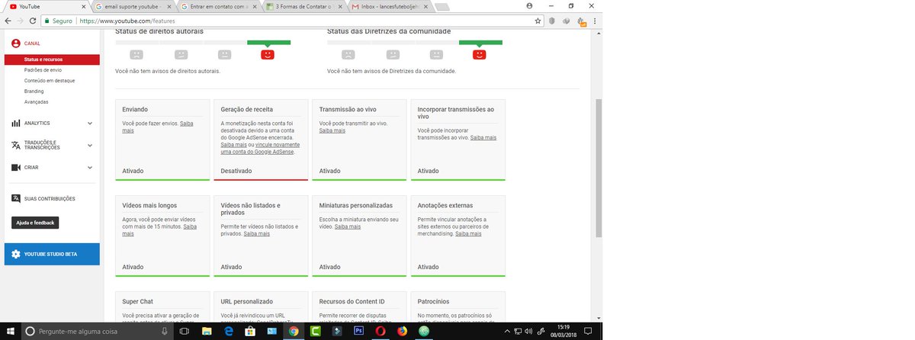Click the red happy face under copyright status
Image resolution: width=915 pixels, height=340 pixels.
(268, 55)
